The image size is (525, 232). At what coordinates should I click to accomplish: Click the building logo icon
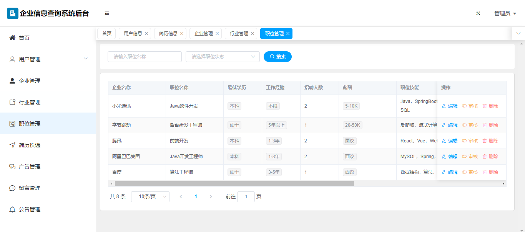[13, 13]
